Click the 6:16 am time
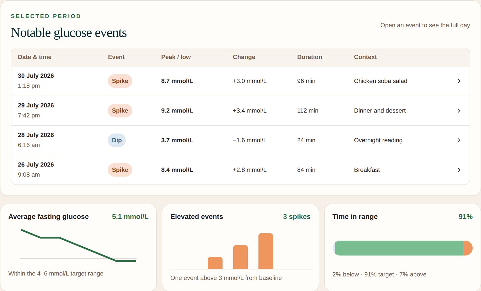481x291 pixels. [x=29, y=145]
